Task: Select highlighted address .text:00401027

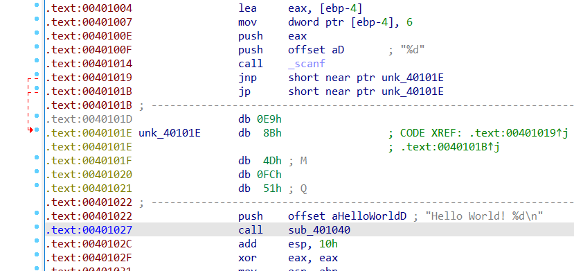Action: [89, 230]
